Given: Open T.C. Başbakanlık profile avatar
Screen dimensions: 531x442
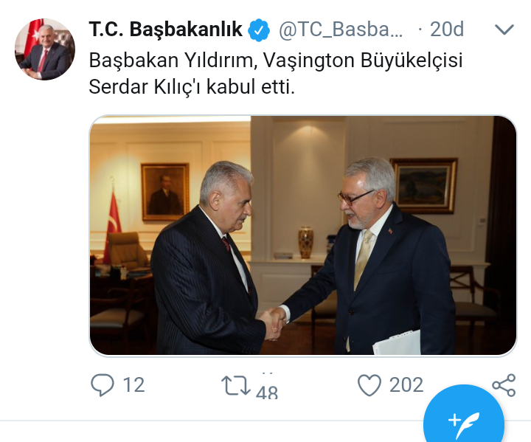Looking at the screenshot, I should tap(45, 49).
